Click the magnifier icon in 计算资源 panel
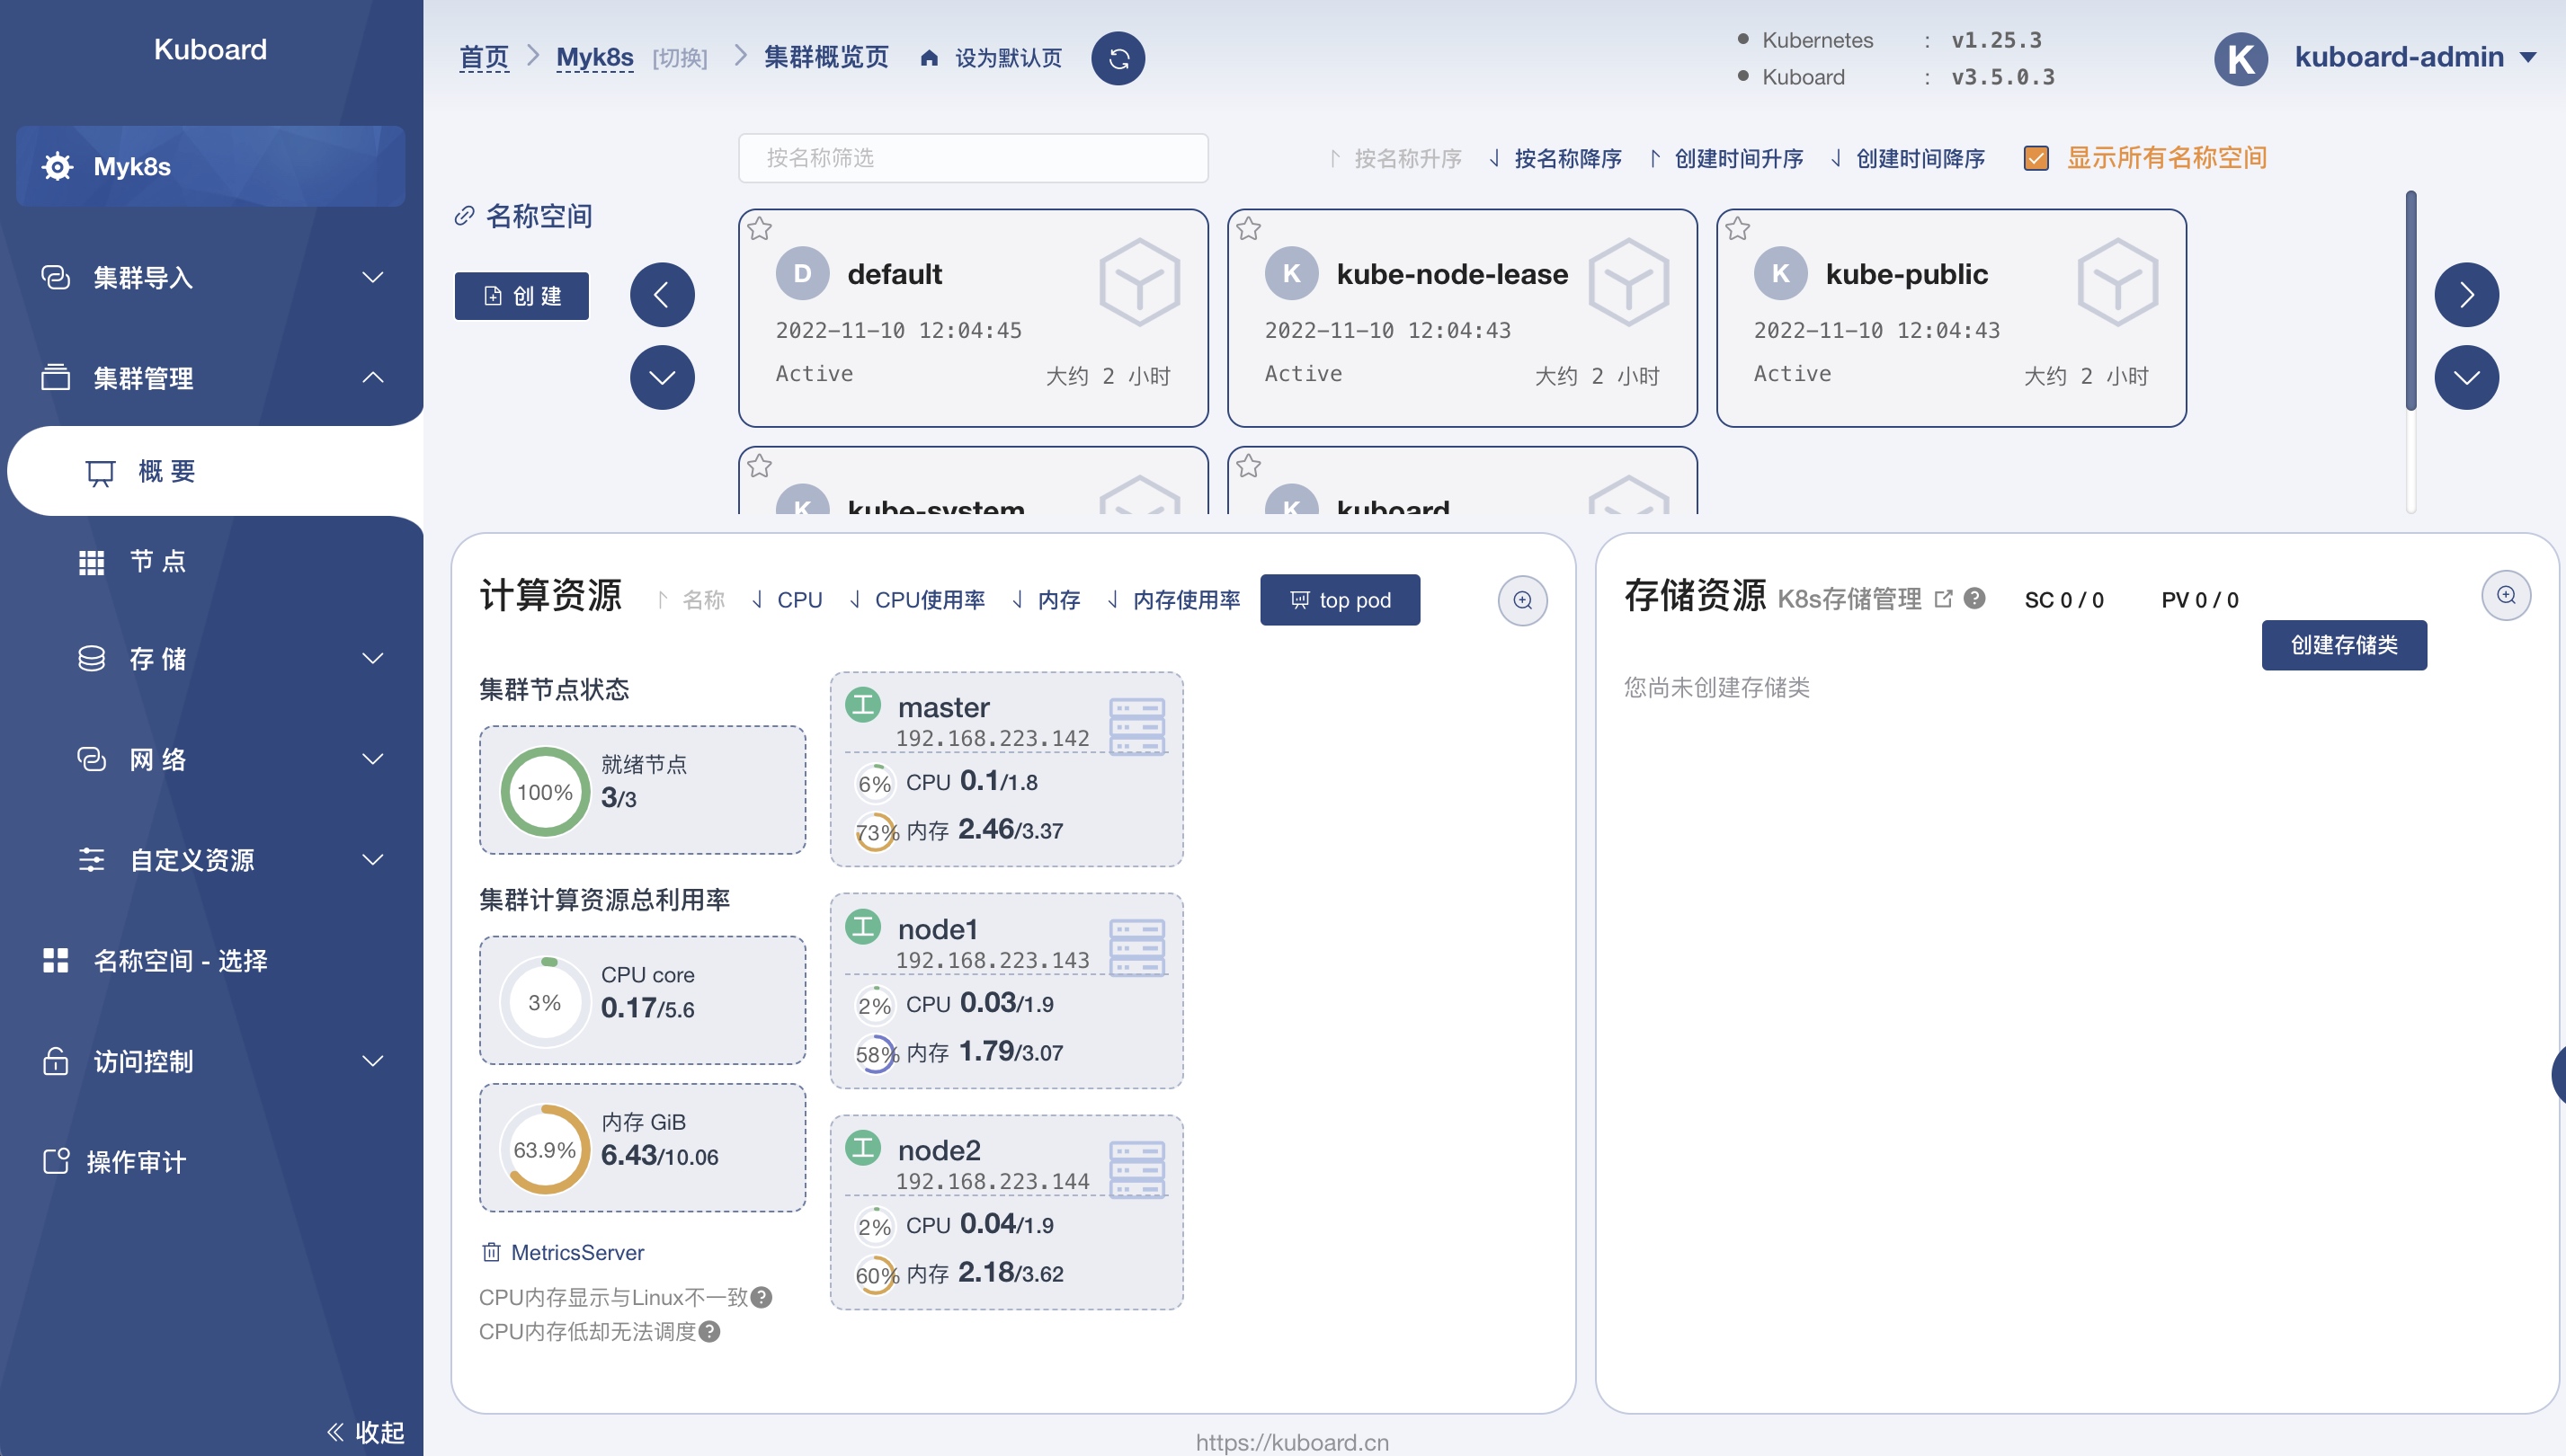Screen dimensions: 2566x1456 [x=1521, y=600]
